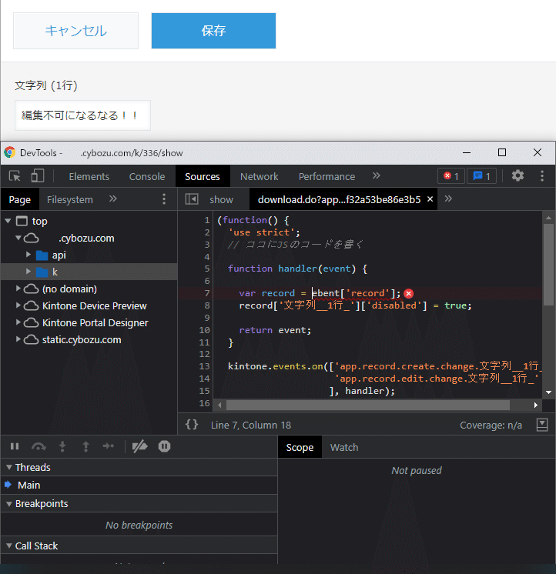Click the blue issues count badge
This screenshot has width=556, height=574.
pyautogui.click(x=481, y=176)
